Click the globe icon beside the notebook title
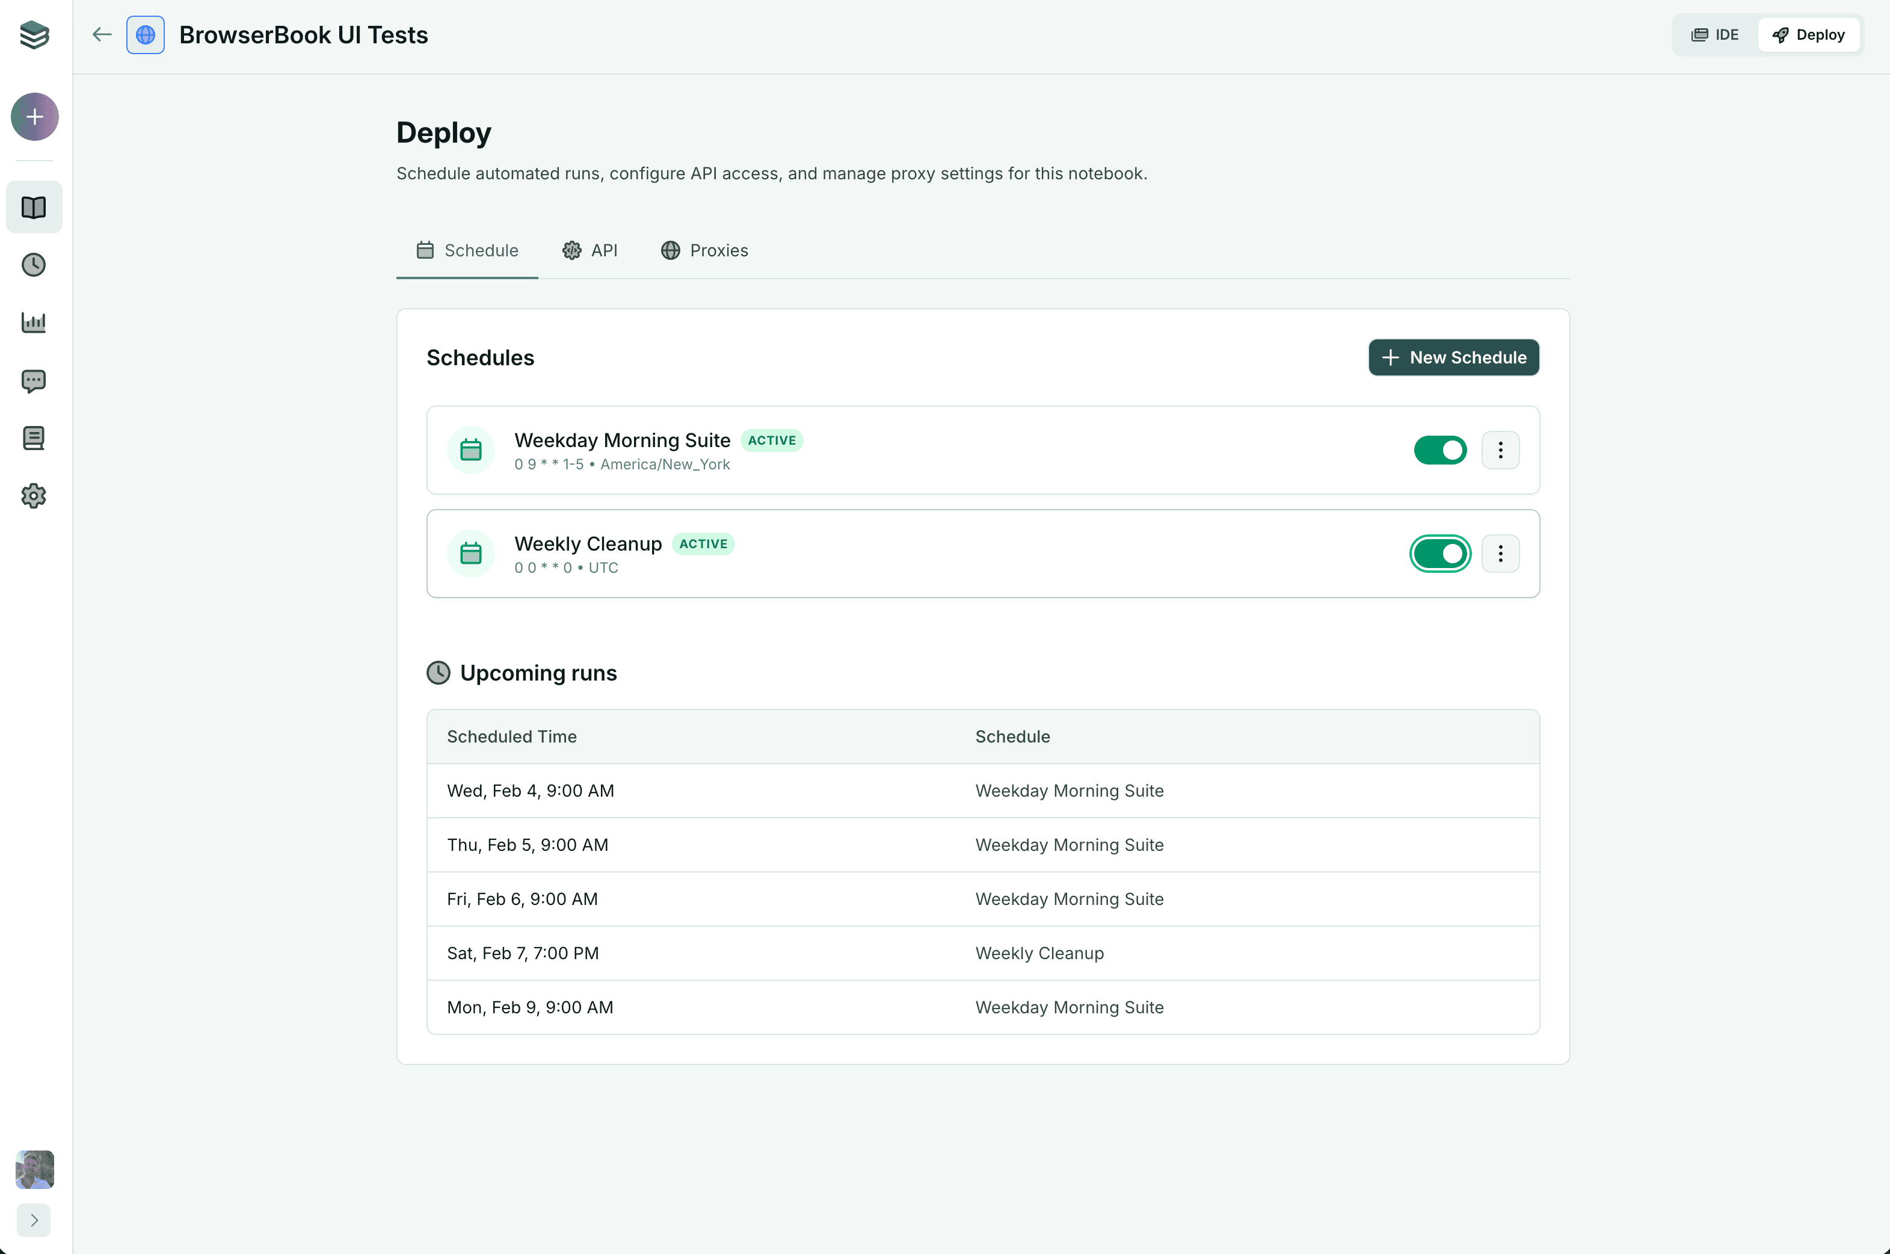 click(x=146, y=34)
